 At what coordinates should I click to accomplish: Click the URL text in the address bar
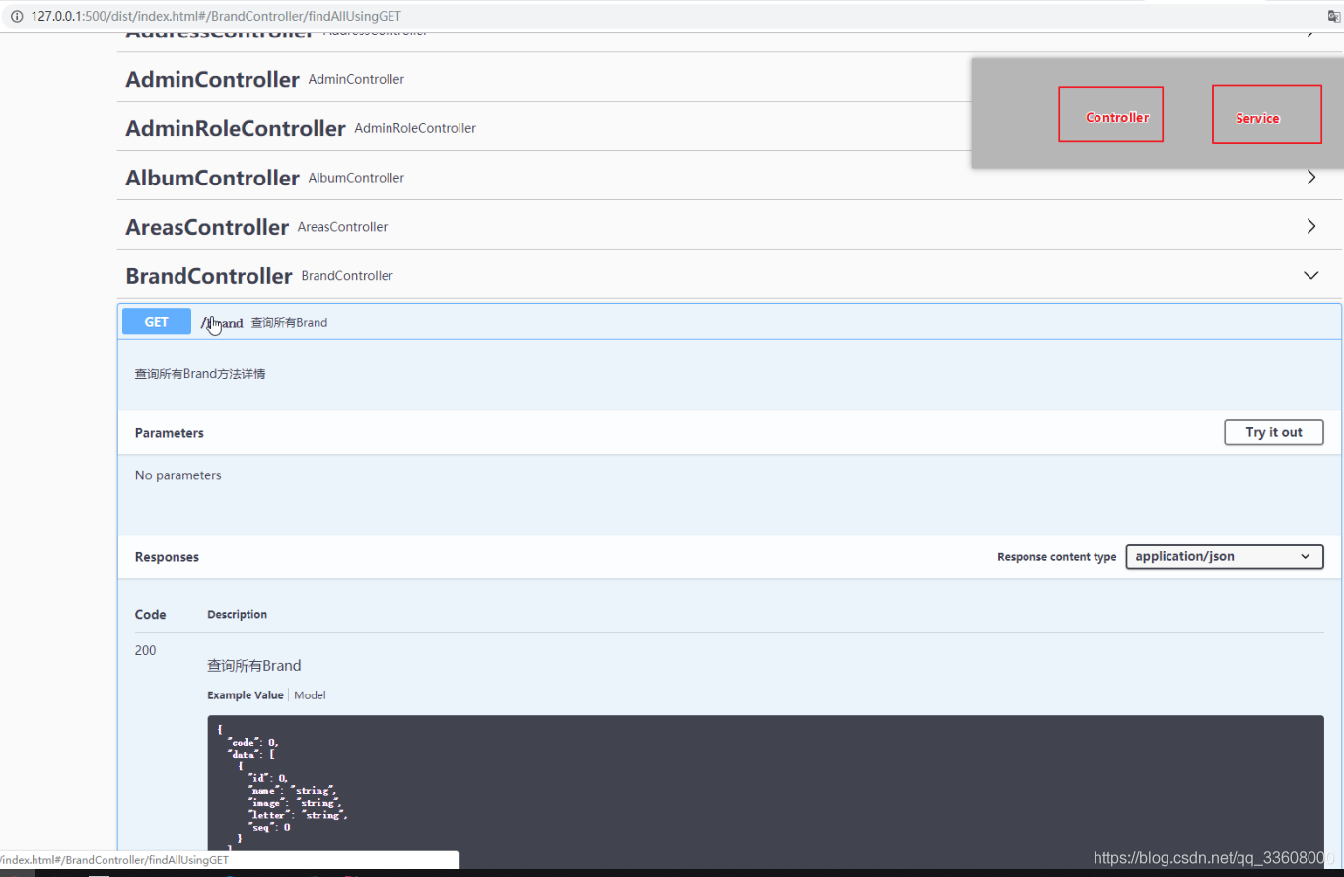[x=216, y=16]
